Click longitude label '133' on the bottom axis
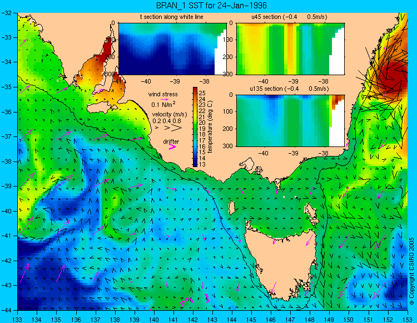 pyautogui.click(x=17, y=320)
